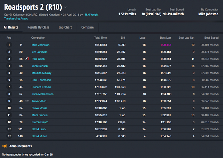Click the Best Lap column header
Image resolution: width=223 pixels, height=158 pixels.
tap(166, 38)
